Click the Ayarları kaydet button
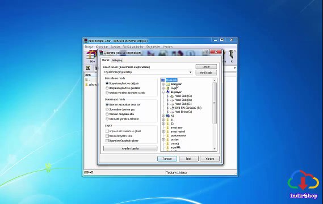 [131, 148]
